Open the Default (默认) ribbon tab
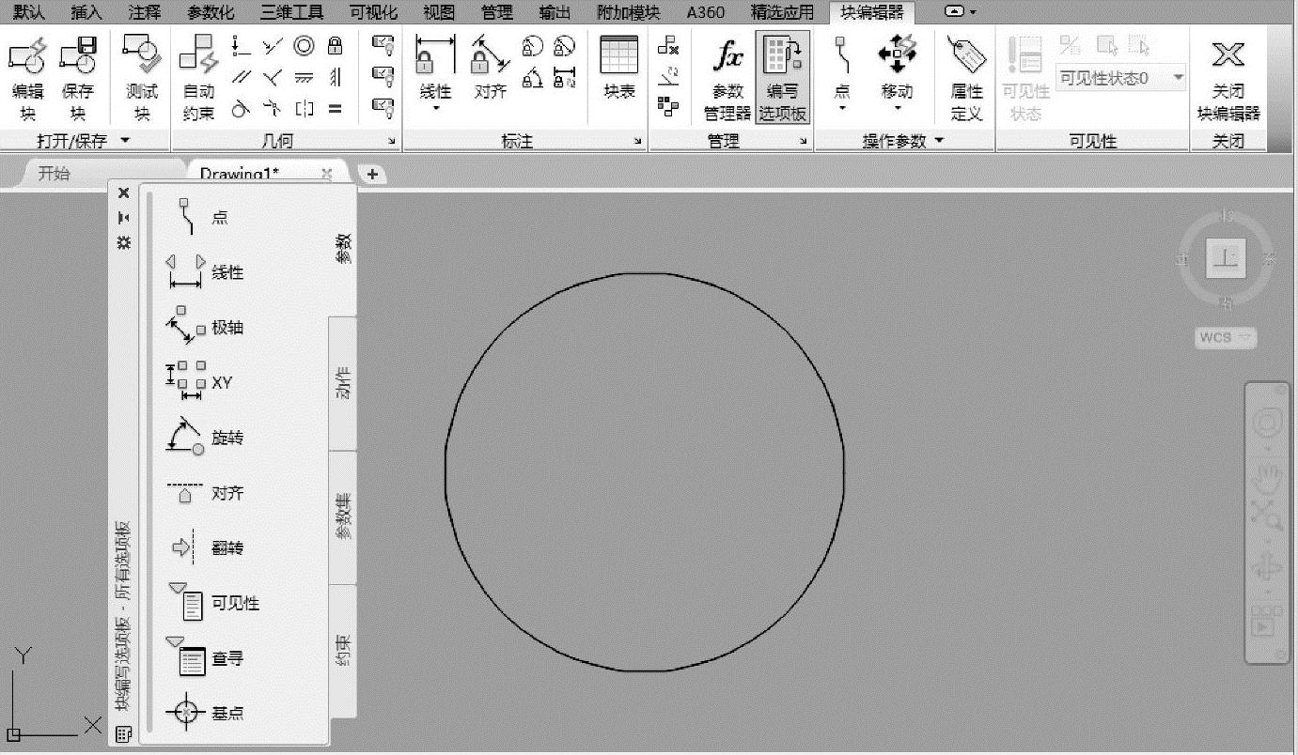Screen dimensions: 1298x755 pos(29,12)
